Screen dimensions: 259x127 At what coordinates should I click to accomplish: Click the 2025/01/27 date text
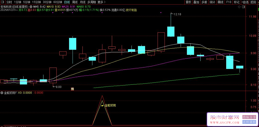tap(8, 10)
